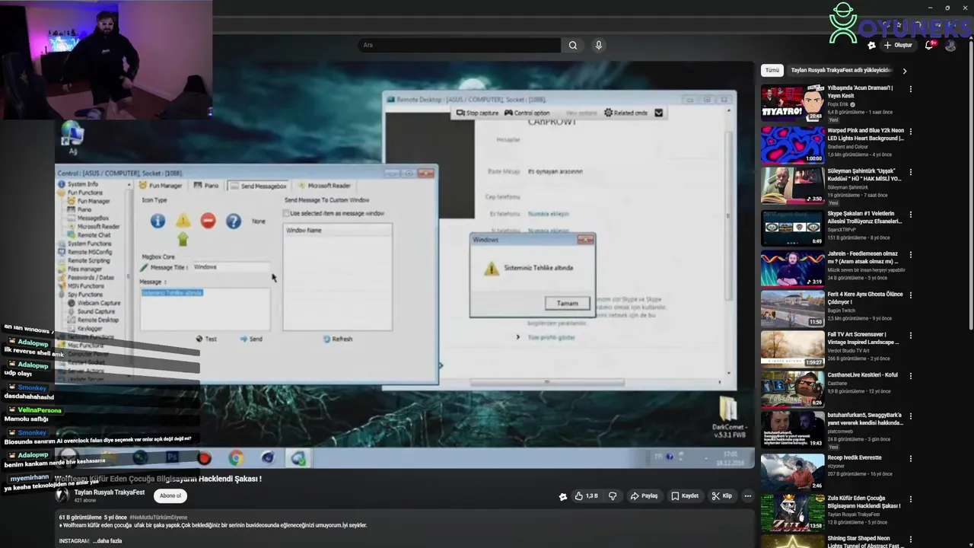Expand description with ...daha fazla
Screen dimensions: 974x548
(107, 541)
